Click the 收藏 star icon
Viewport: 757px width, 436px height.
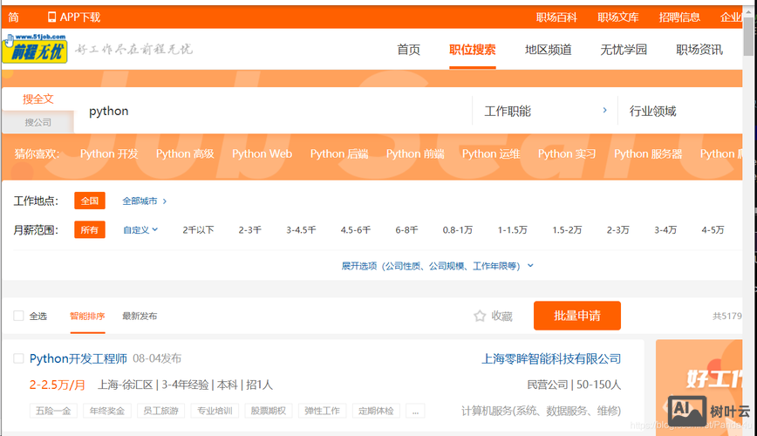(480, 317)
